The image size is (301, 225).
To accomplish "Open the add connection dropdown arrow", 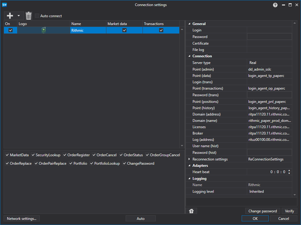I will (19, 16).
